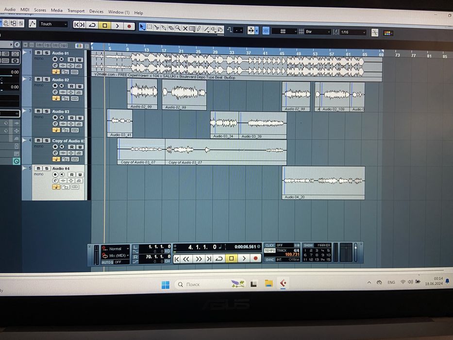453x340 pixels.
Task: Expand the Bar grid type dropdown
Action: 317,32
